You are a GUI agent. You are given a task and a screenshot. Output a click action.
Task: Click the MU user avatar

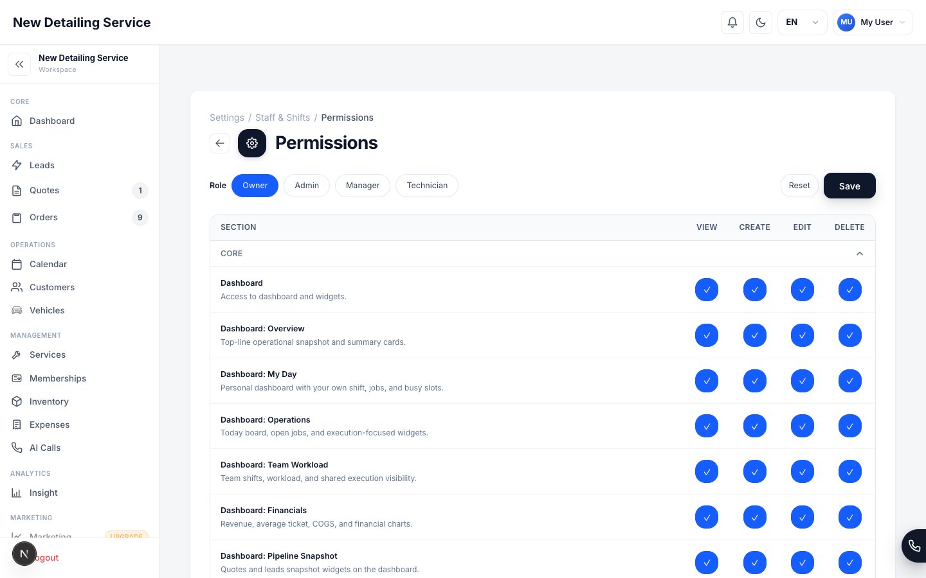pyautogui.click(x=846, y=22)
